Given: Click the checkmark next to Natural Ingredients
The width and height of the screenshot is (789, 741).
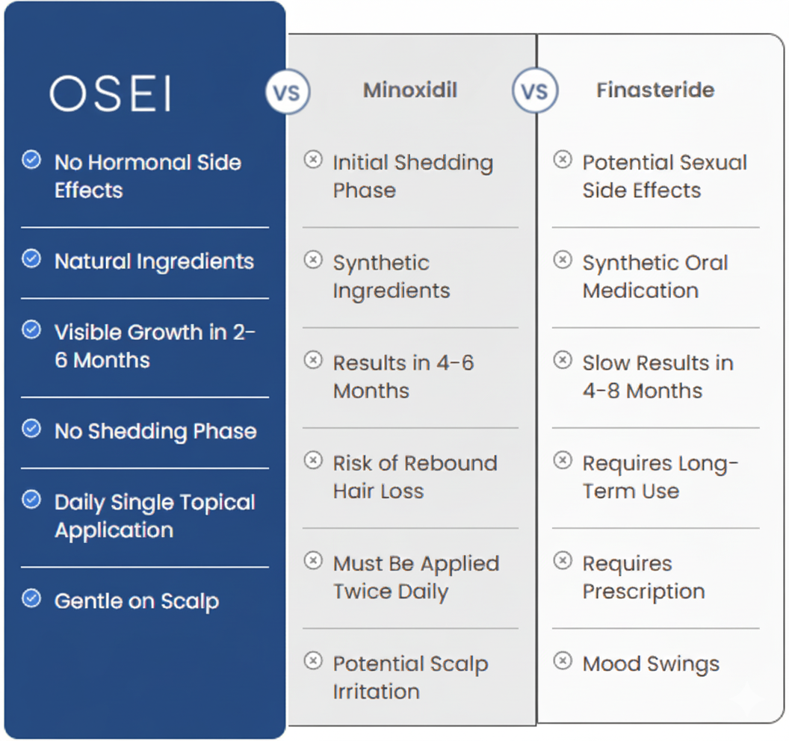Looking at the screenshot, I should 31,258.
